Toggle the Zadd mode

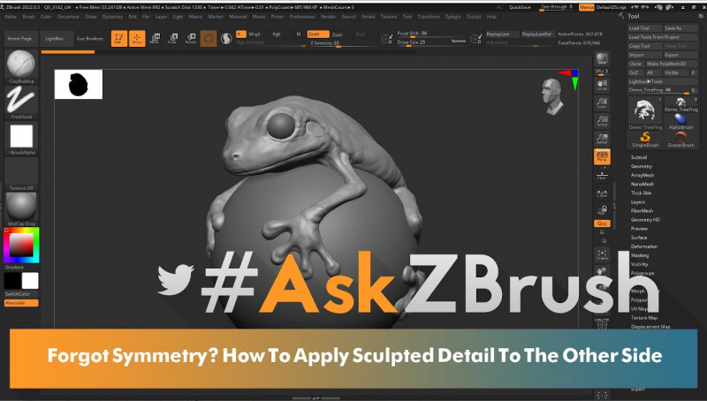[x=318, y=34]
